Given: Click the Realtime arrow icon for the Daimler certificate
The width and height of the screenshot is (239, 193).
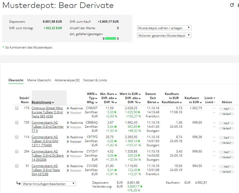Looking at the screenshot, I should coord(68,123).
